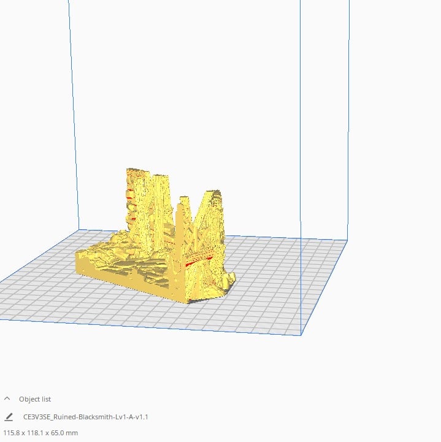Click the dimensions text 115.8 x 118.1 x 65.0 mm
Viewport: 441px width, 442px height.
point(40,433)
